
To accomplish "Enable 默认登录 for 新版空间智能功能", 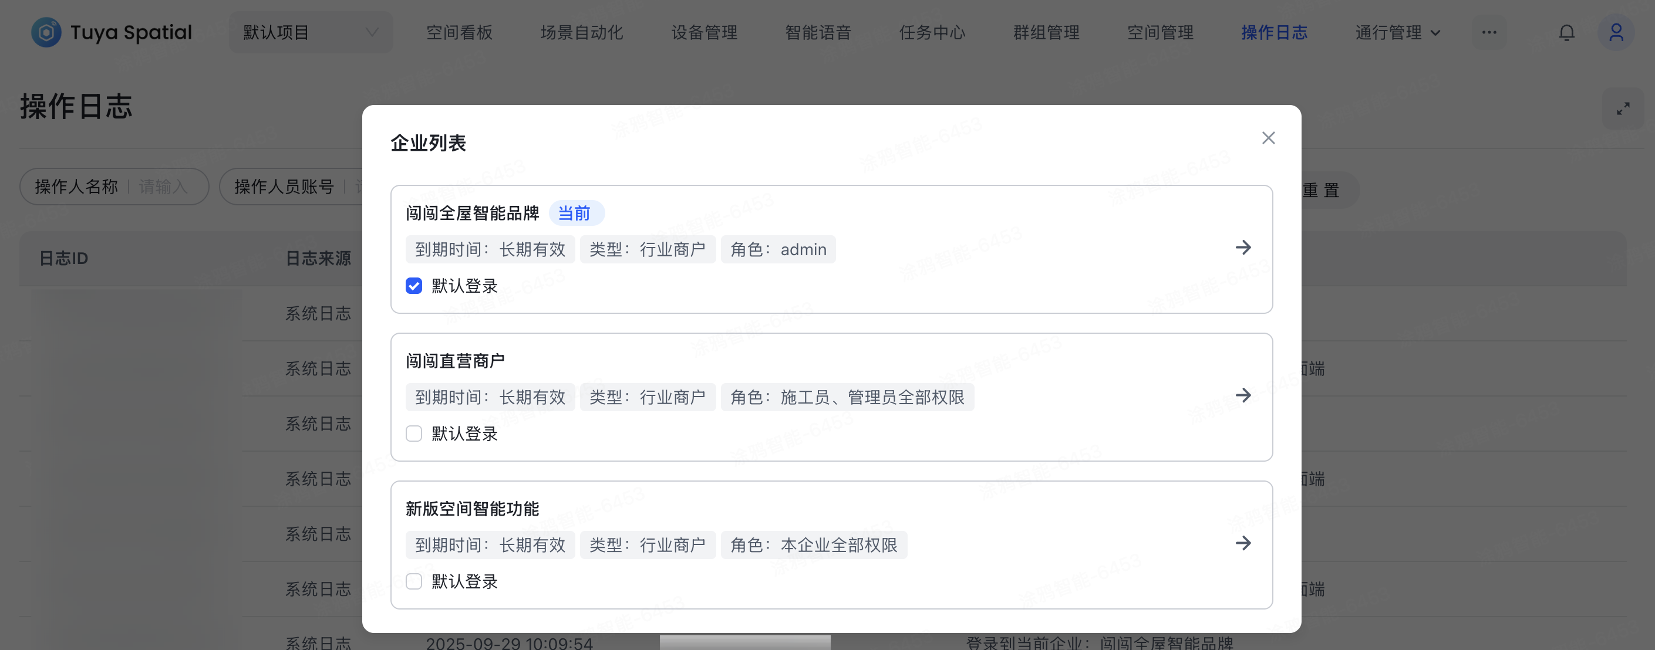I will click(x=414, y=581).
